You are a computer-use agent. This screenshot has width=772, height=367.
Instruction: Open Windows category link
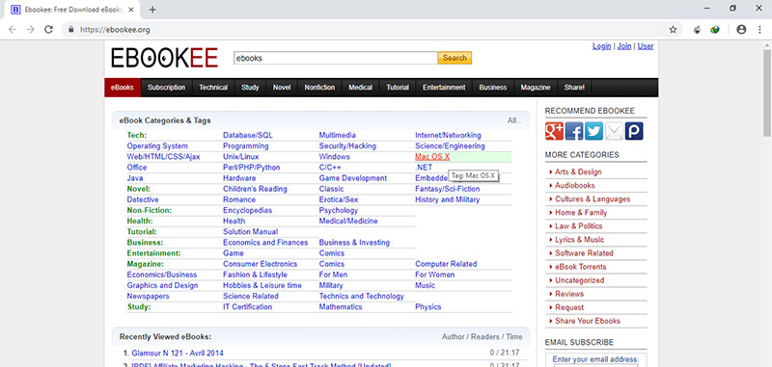[334, 157]
